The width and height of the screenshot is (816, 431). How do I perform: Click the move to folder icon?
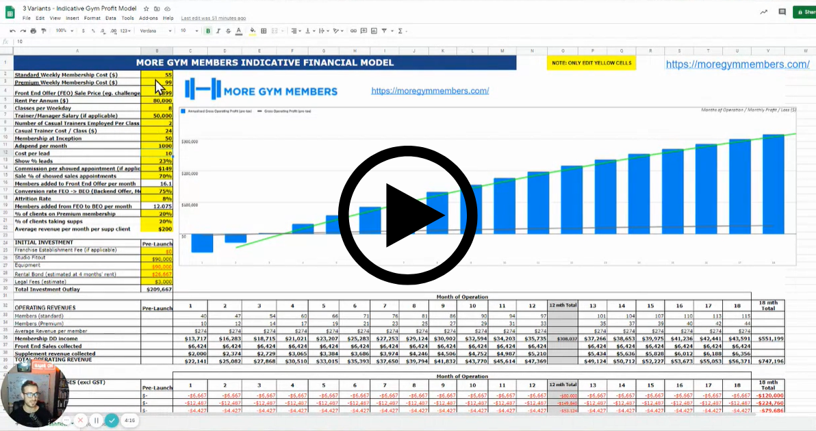click(157, 9)
